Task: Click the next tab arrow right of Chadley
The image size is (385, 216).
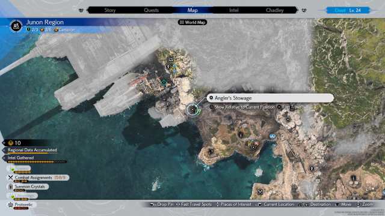Action: click(304, 10)
